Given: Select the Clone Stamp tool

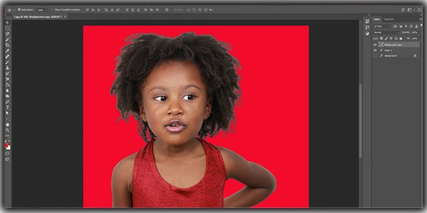Looking at the screenshot, I should click(8, 68).
